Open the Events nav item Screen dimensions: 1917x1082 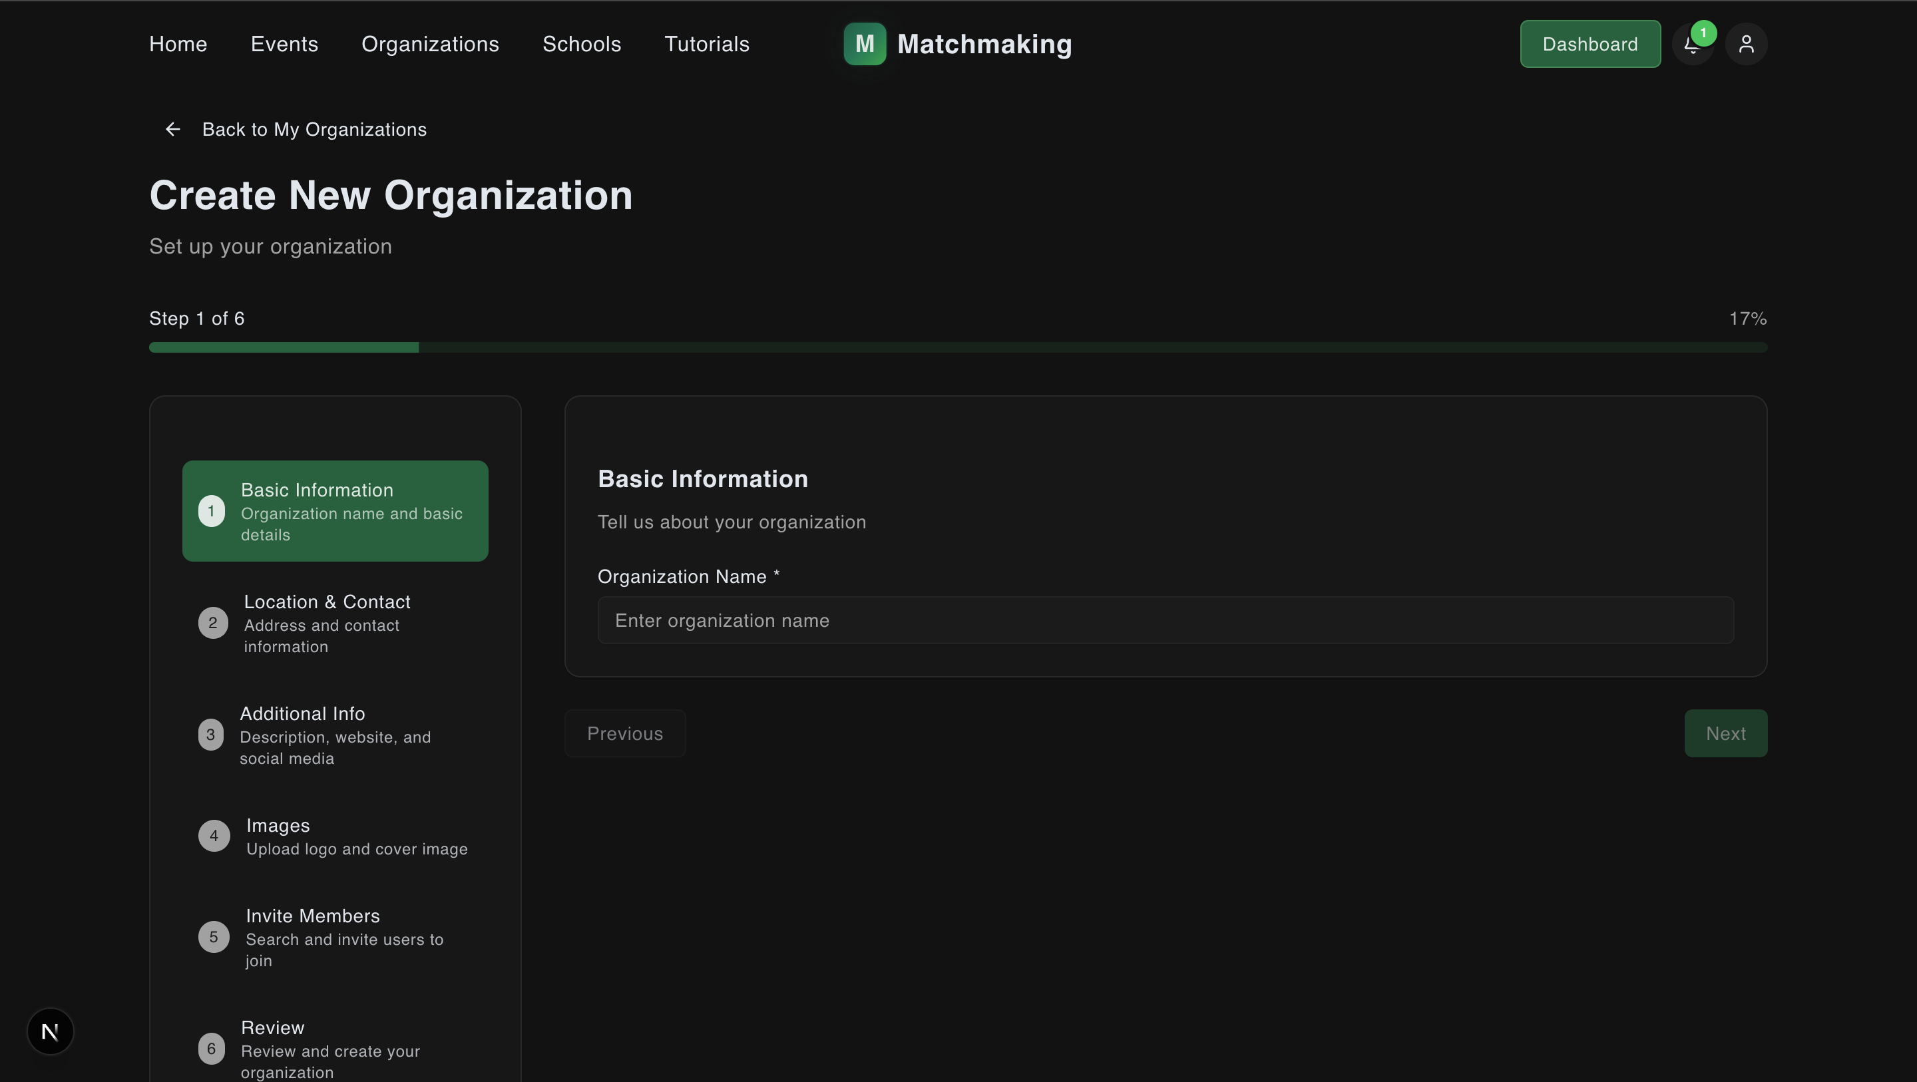(284, 44)
